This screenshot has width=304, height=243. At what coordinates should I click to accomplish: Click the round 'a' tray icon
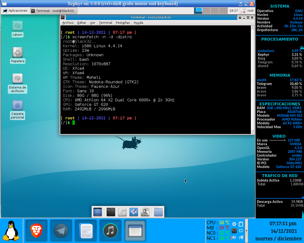(x=234, y=224)
